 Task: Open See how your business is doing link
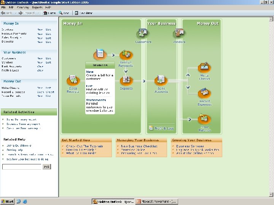(27, 159)
